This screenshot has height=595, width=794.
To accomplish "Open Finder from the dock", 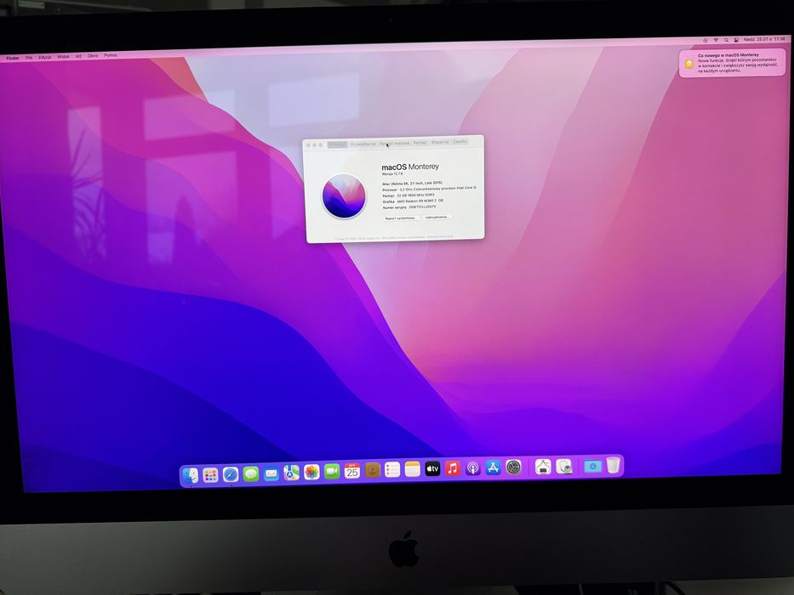I will [x=191, y=476].
